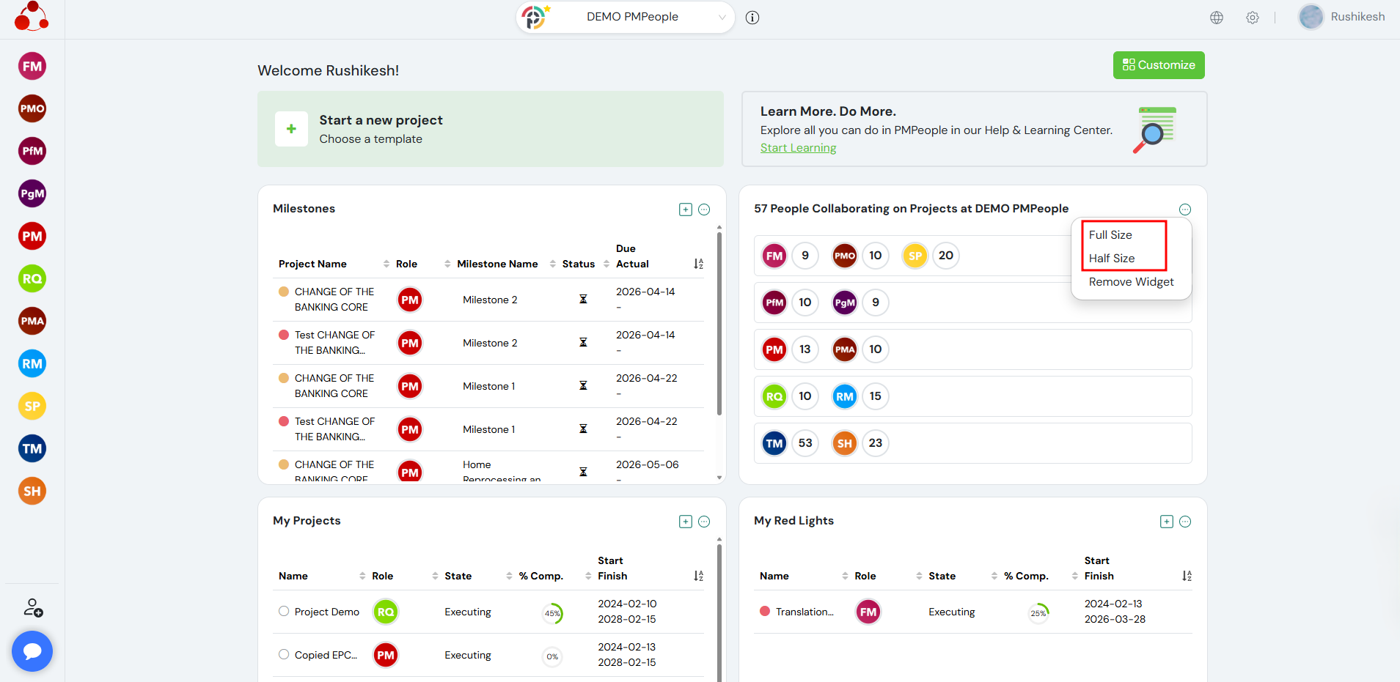Open the FM role in sidebar
Screen dimensions: 1400x682
tap(32, 67)
